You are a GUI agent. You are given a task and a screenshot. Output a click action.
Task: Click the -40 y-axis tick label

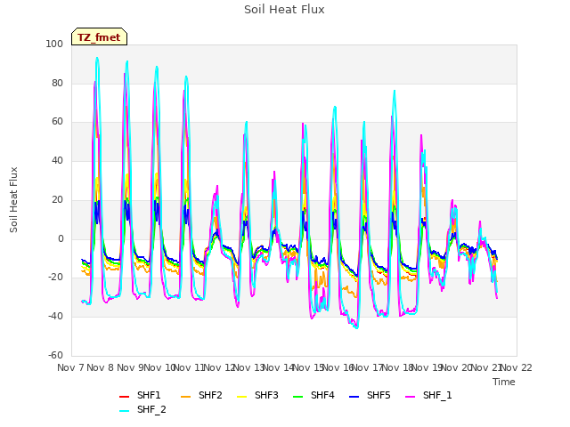[x=55, y=317]
